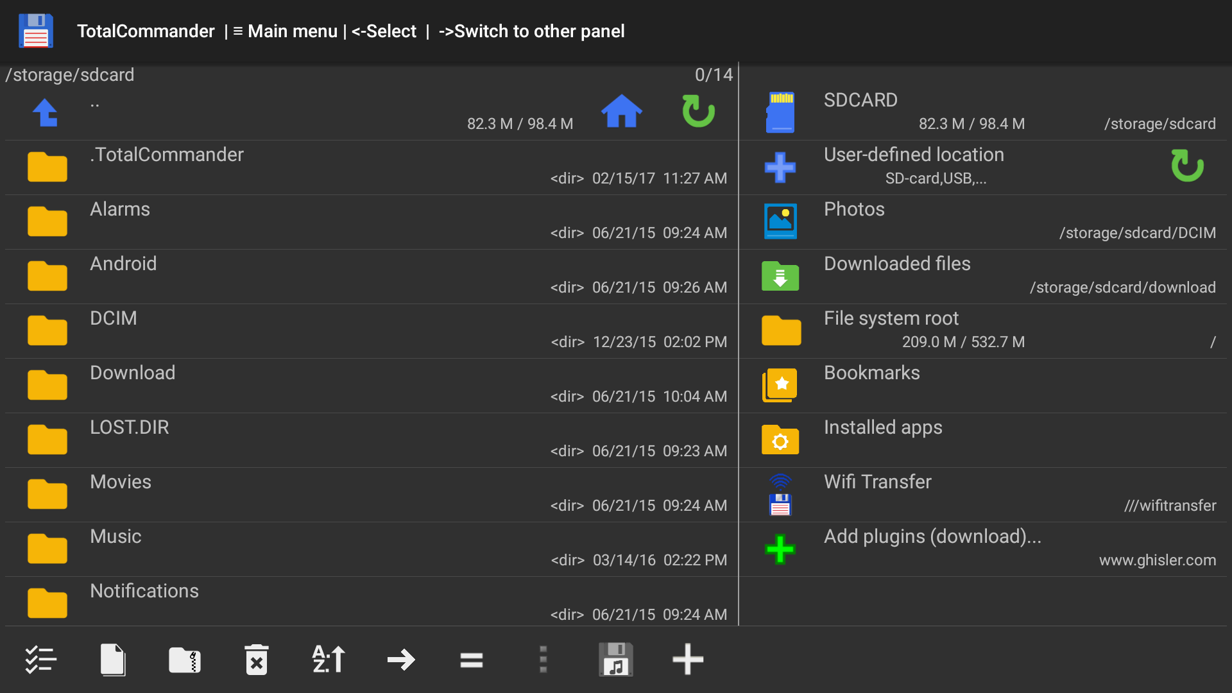Open the Download folder in left panel
1232x693 pixels.
(132, 373)
